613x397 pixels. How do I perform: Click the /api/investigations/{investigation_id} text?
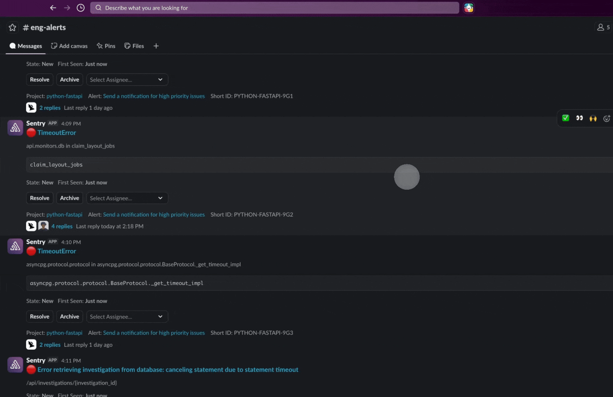[72, 383]
